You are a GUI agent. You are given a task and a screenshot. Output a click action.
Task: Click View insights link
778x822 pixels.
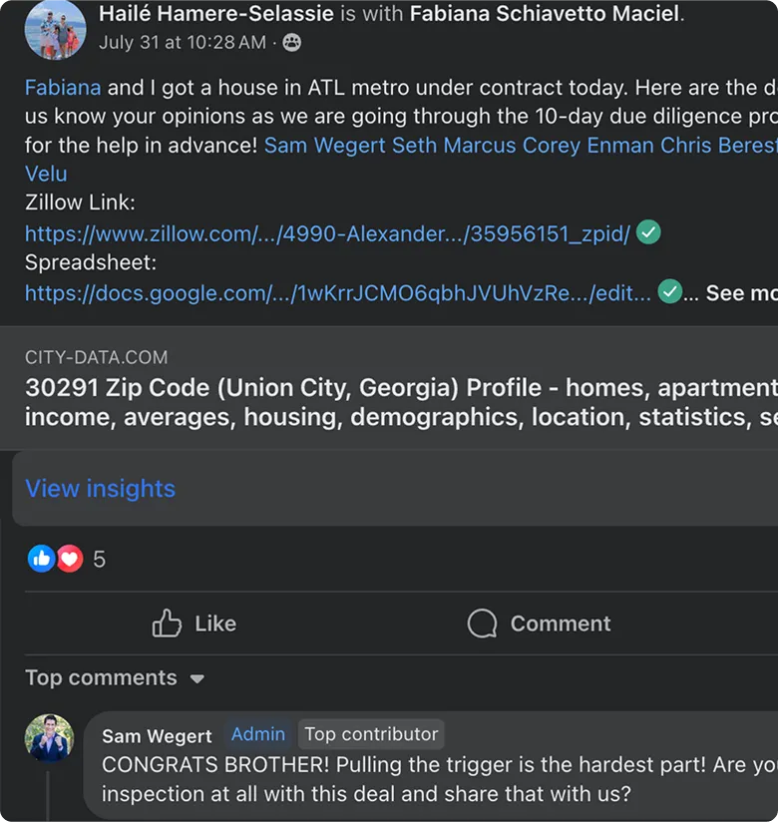pyautogui.click(x=100, y=489)
